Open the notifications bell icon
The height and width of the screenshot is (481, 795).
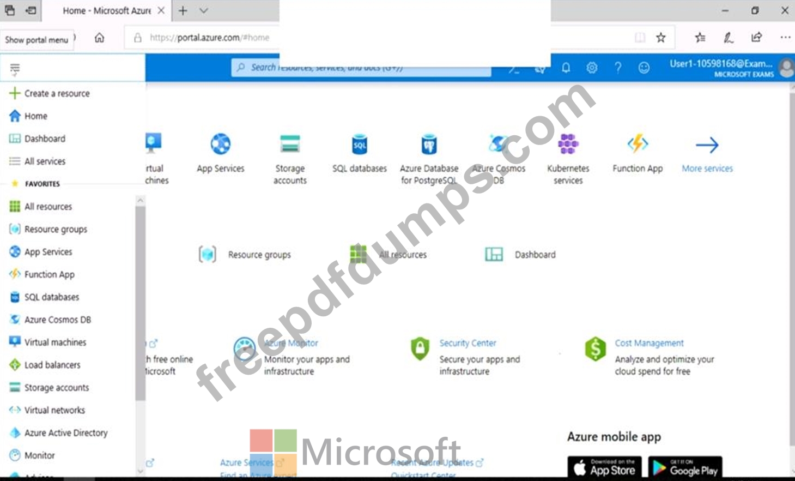(x=566, y=68)
